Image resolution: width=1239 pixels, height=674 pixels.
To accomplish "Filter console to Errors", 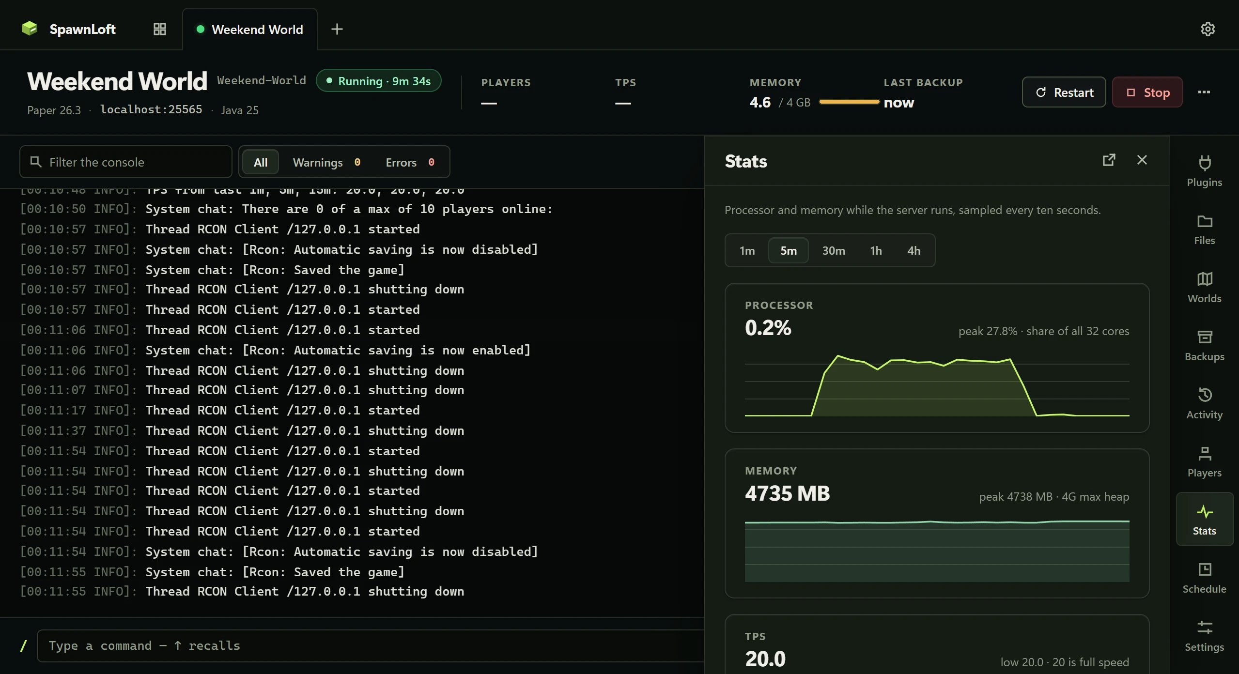I will point(410,162).
